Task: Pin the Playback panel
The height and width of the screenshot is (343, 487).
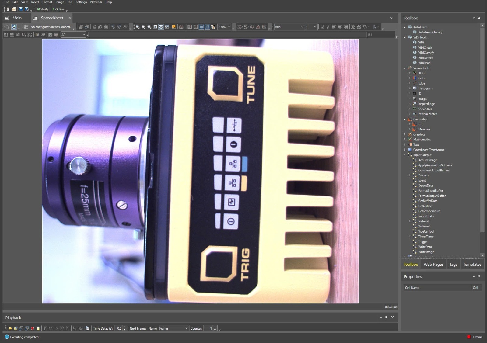Action: point(386,317)
